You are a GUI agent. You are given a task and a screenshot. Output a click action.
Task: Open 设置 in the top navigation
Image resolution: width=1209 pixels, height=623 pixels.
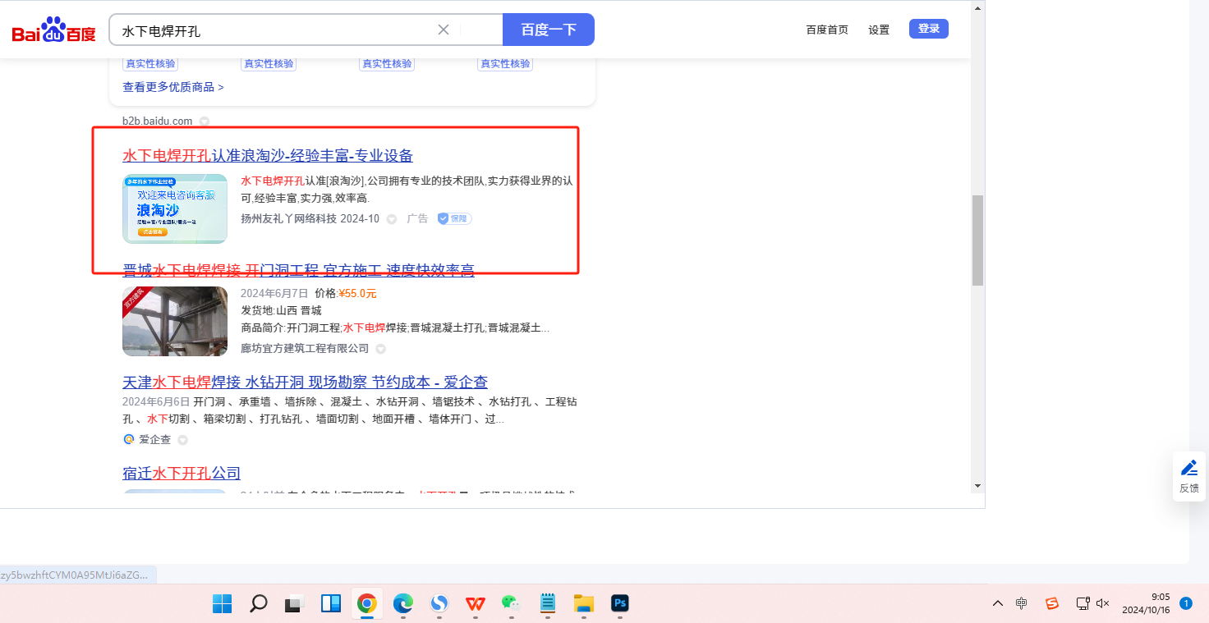(879, 30)
